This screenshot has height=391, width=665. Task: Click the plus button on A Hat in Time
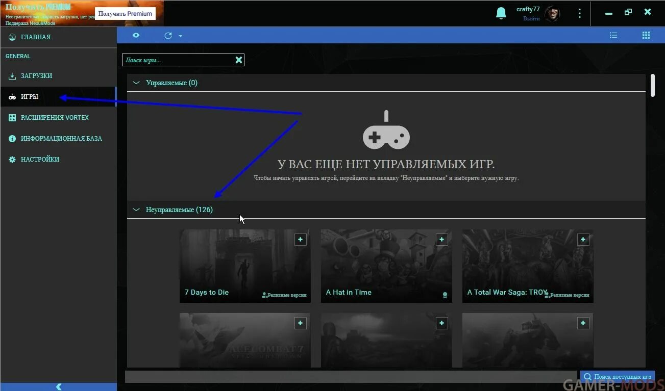pyautogui.click(x=441, y=239)
